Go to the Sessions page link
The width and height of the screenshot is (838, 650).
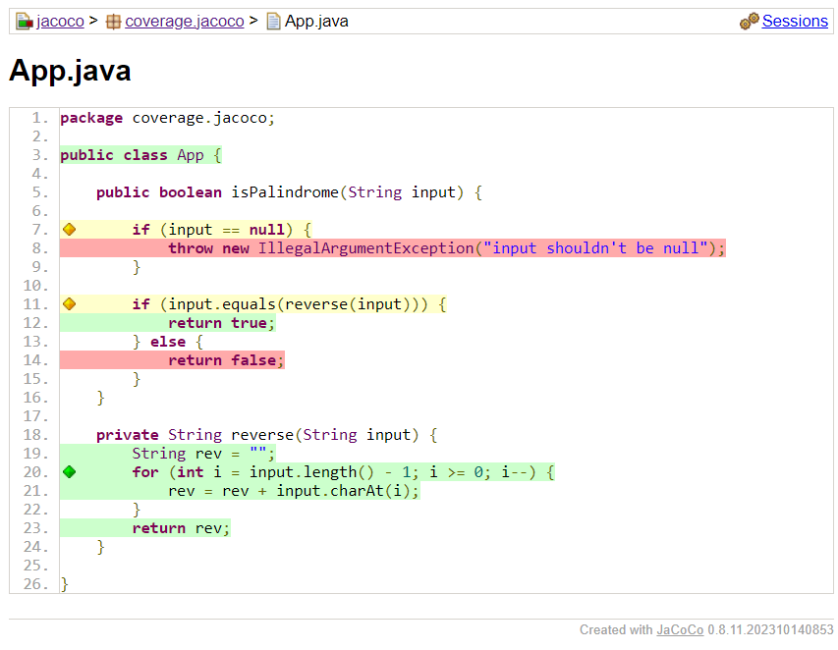click(795, 21)
